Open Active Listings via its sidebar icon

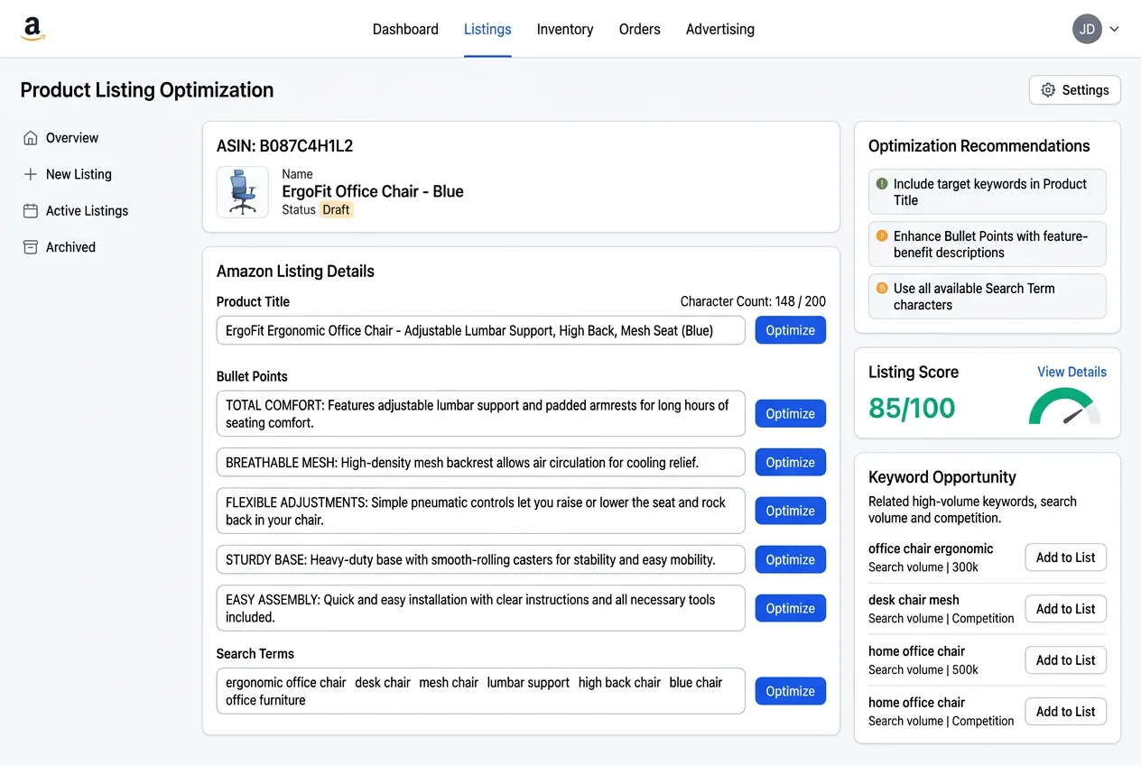point(30,210)
